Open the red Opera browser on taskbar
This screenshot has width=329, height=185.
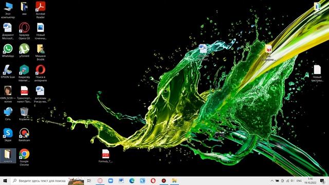point(153,180)
